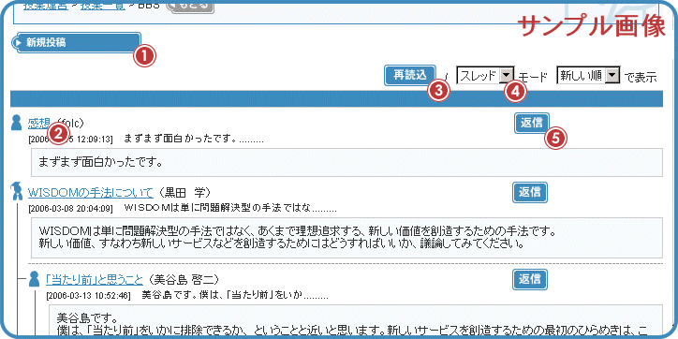The image size is (678, 339).
Task: Click the user icon beside 感想
Action: coord(17,123)
